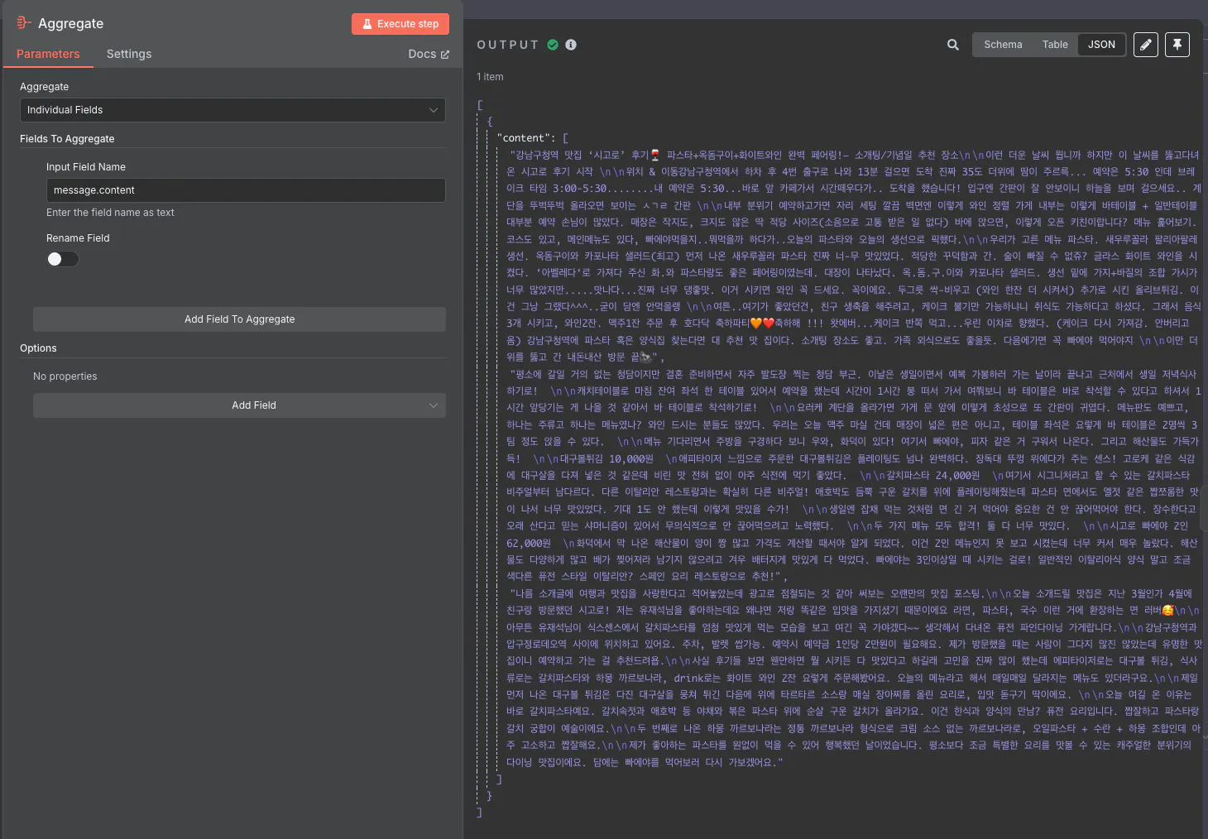The height and width of the screenshot is (839, 1208).
Task: Click the external link icon beside Docs
Action: [x=445, y=55]
